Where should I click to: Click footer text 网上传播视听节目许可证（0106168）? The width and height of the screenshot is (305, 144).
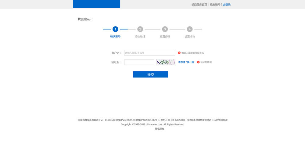click(96, 120)
